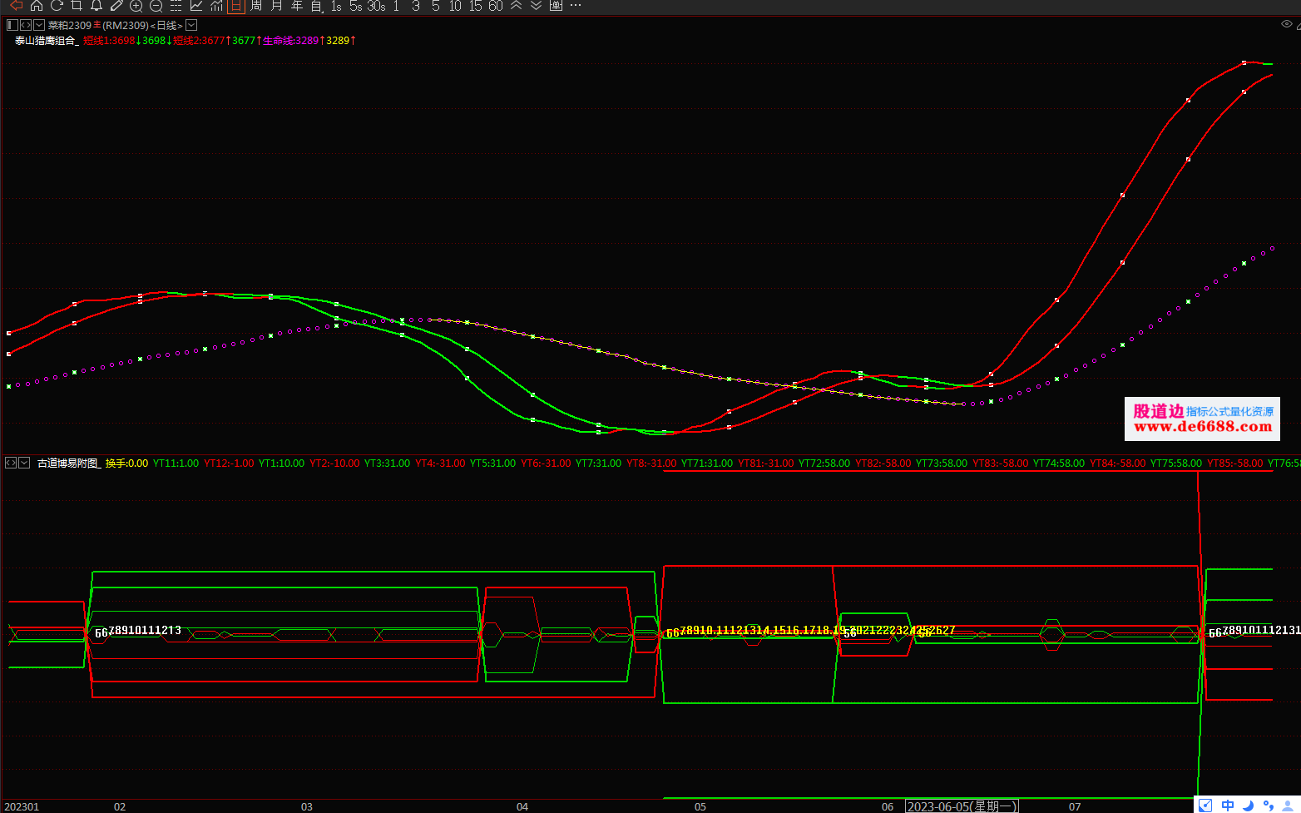Viewport: 1301px width, 813px height.
Task: Open dropdown beside 古道博易附图 indicator
Action: [x=24, y=463]
